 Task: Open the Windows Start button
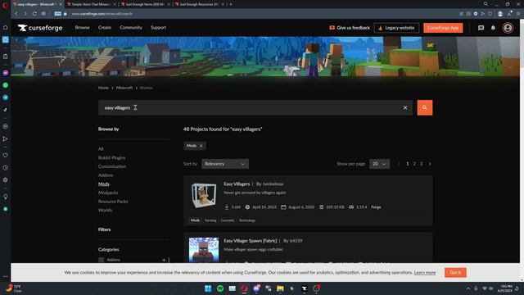click(x=208, y=288)
